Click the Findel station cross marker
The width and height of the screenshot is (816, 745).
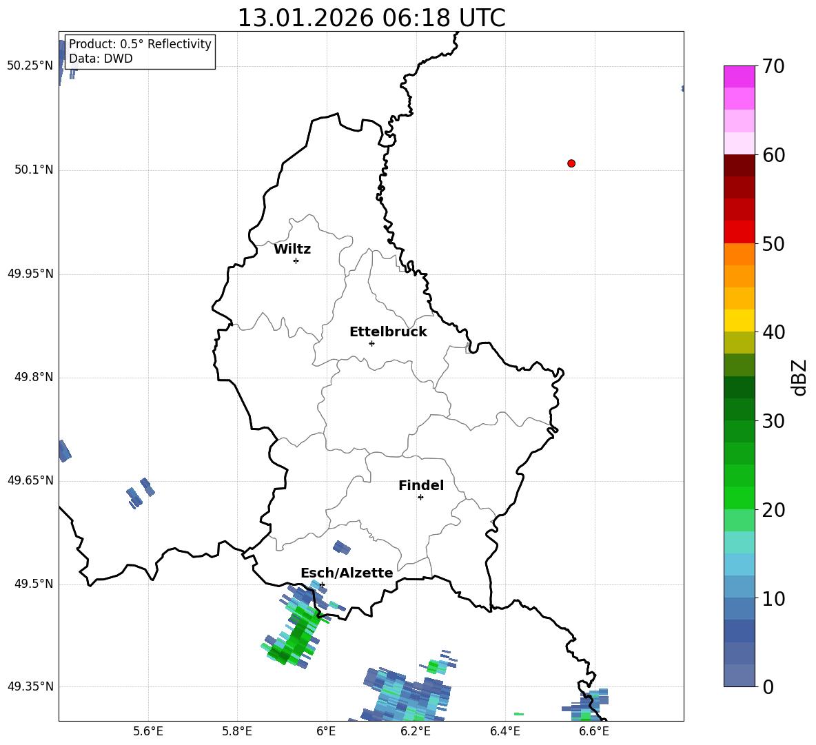click(420, 498)
